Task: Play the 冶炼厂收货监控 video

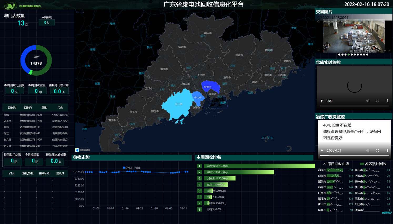Action: [x=322, y=151]
